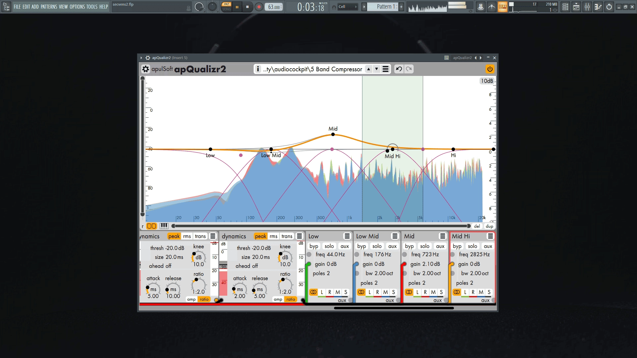Click the horizontal zoom slider below graph
Screen dimensions: 637x358
[321, 226]
